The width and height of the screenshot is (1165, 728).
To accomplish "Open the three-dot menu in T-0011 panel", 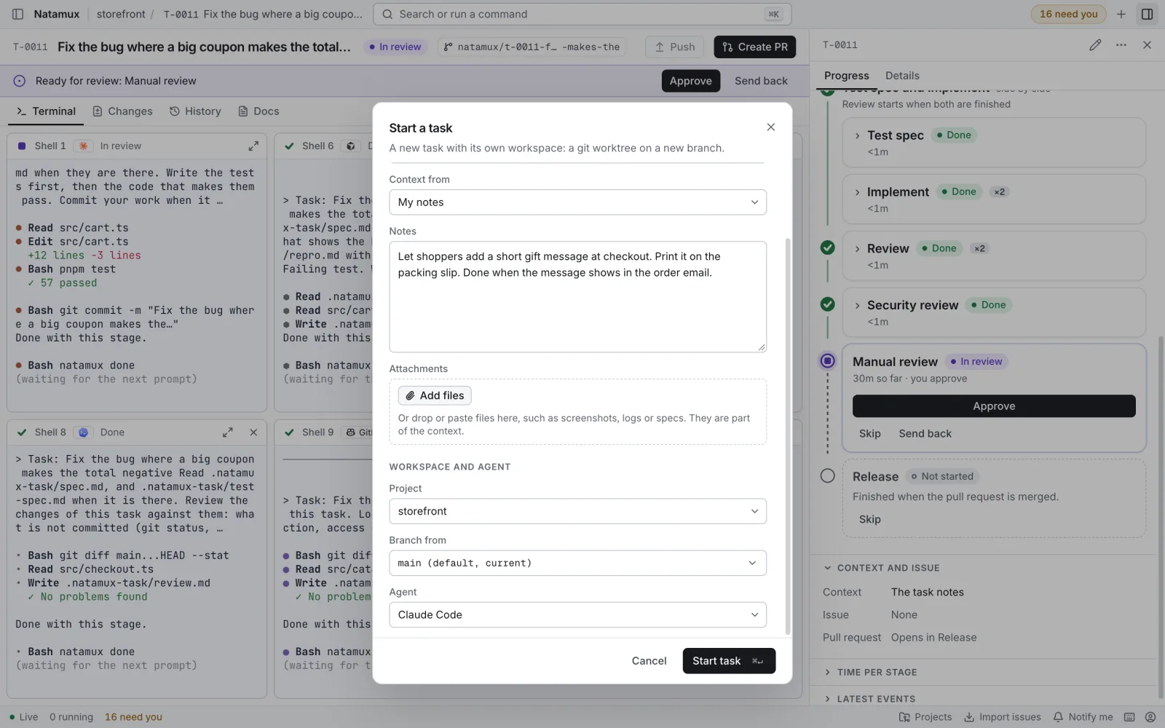I will [x=1121, y=45].
